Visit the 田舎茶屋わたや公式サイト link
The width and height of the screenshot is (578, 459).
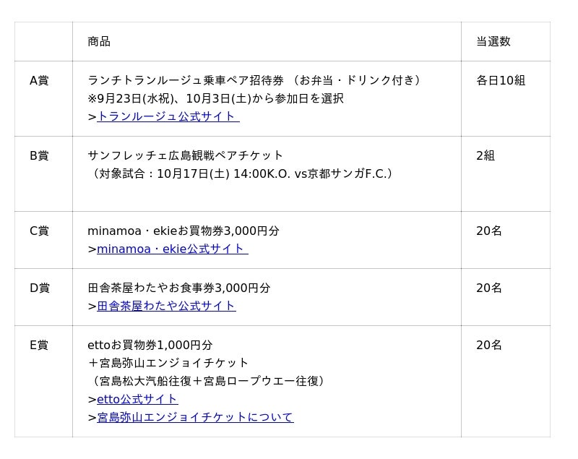(x=166, y=306)
